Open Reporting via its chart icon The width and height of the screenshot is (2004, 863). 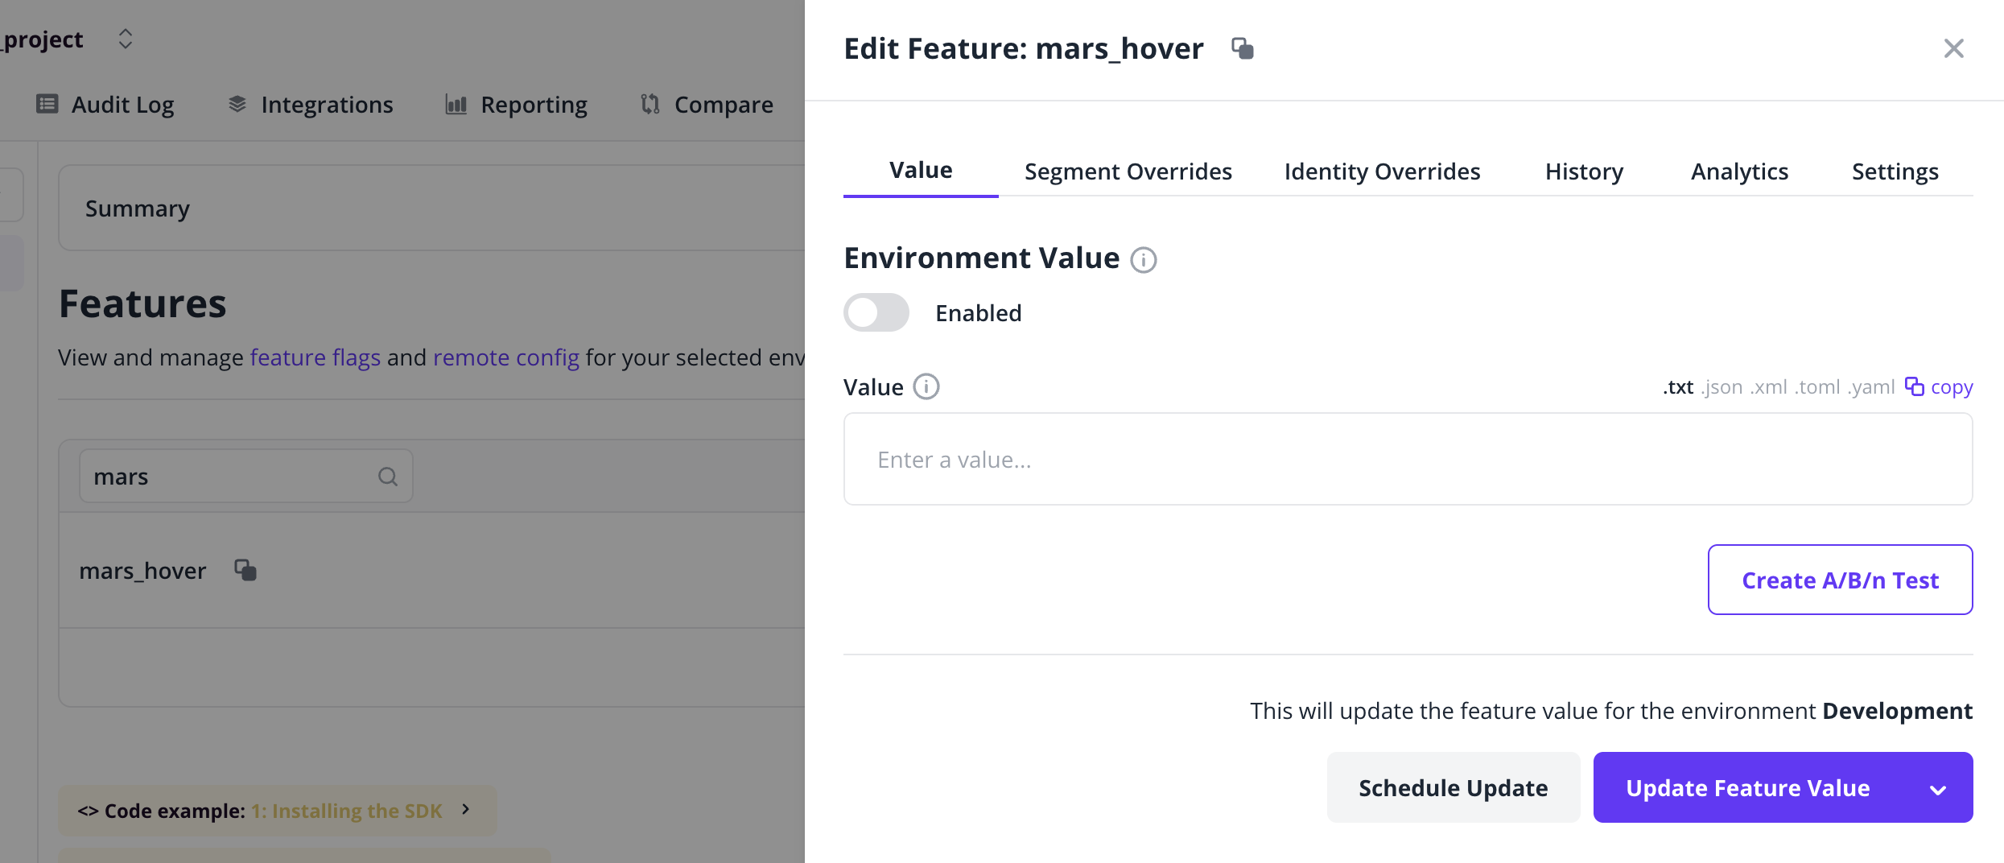click(x=456, y=104)
